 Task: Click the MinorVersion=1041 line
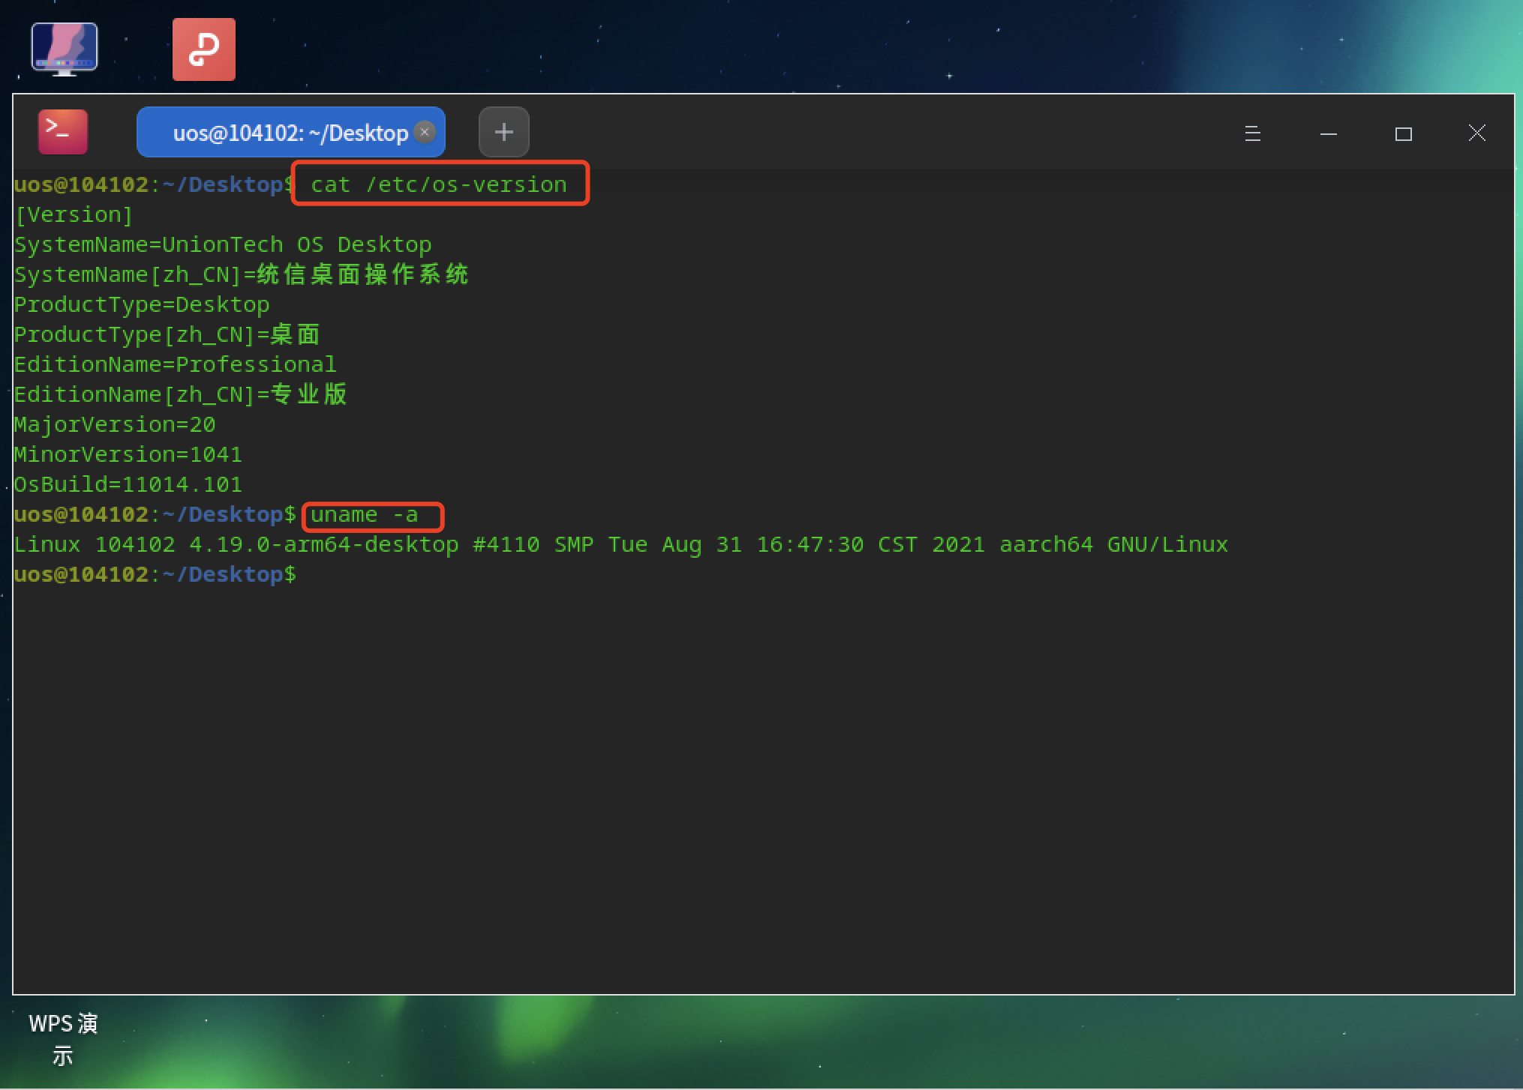click(x=128, y=455)
